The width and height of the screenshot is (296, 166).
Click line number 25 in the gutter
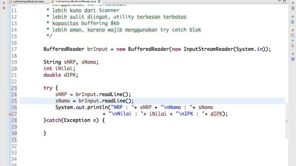pos(14,101)
